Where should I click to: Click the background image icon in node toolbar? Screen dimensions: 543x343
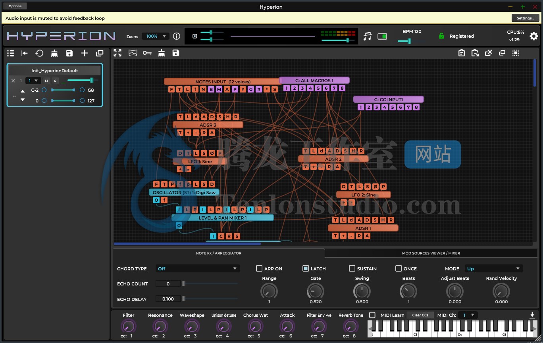pos(133,53)
